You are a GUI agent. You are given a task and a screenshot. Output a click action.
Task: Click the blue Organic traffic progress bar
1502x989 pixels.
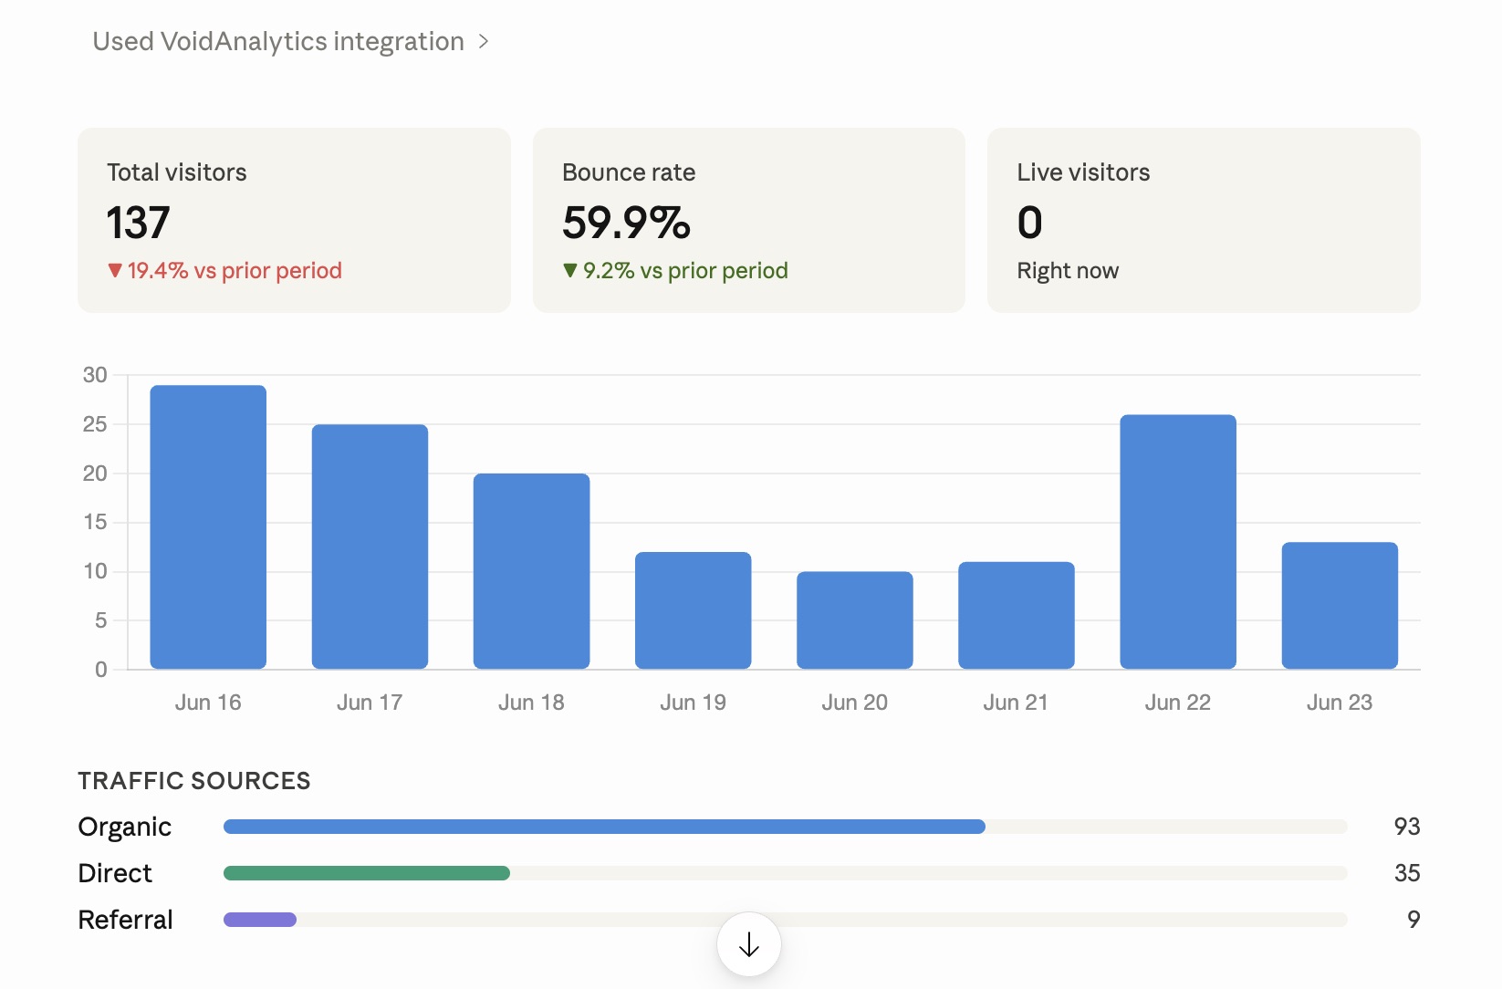[604, 827]
